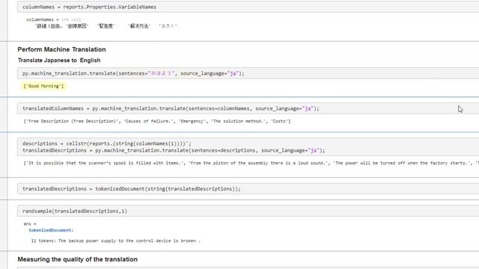Select the 'Perform Machine Translation' heading
Screen dimensions: 479x269
coord(61,49)
